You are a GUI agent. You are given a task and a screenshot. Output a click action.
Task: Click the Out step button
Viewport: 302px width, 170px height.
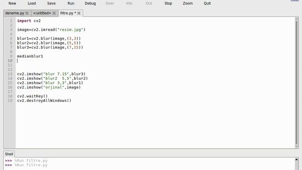(x=149, y=3)
